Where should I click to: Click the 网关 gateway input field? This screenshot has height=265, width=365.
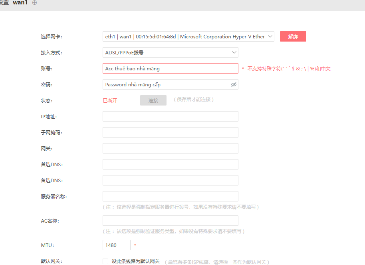[x=171, y=148]
